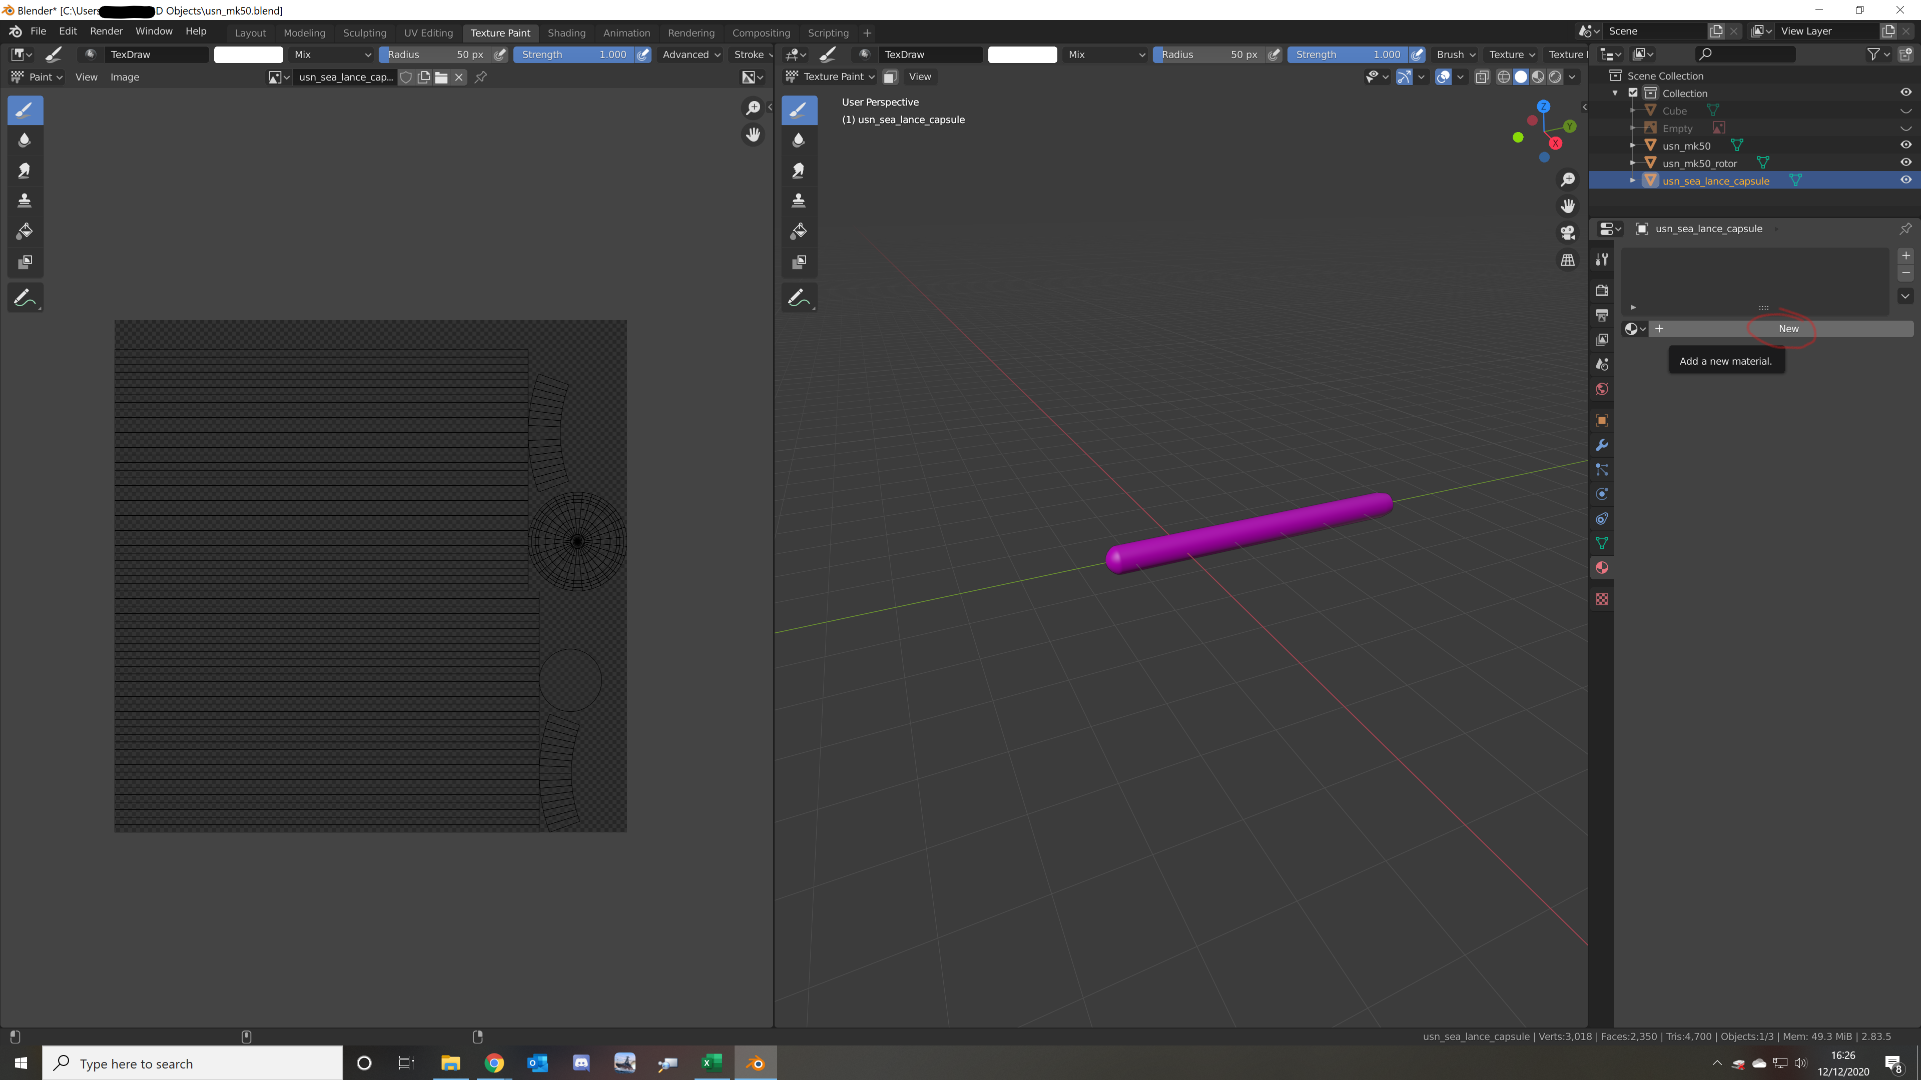
Task: Open the Render menu
Action: 106,32
